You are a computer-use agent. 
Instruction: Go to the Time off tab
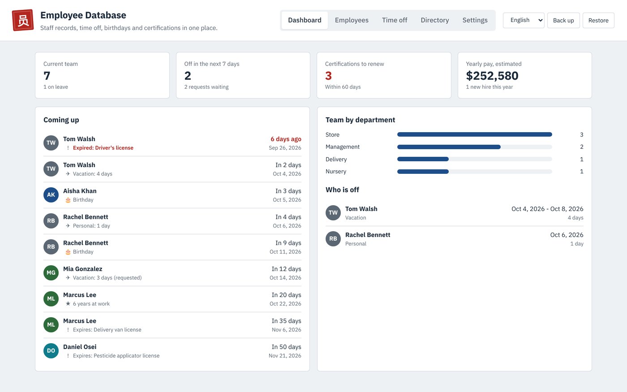tap(395, 20)
